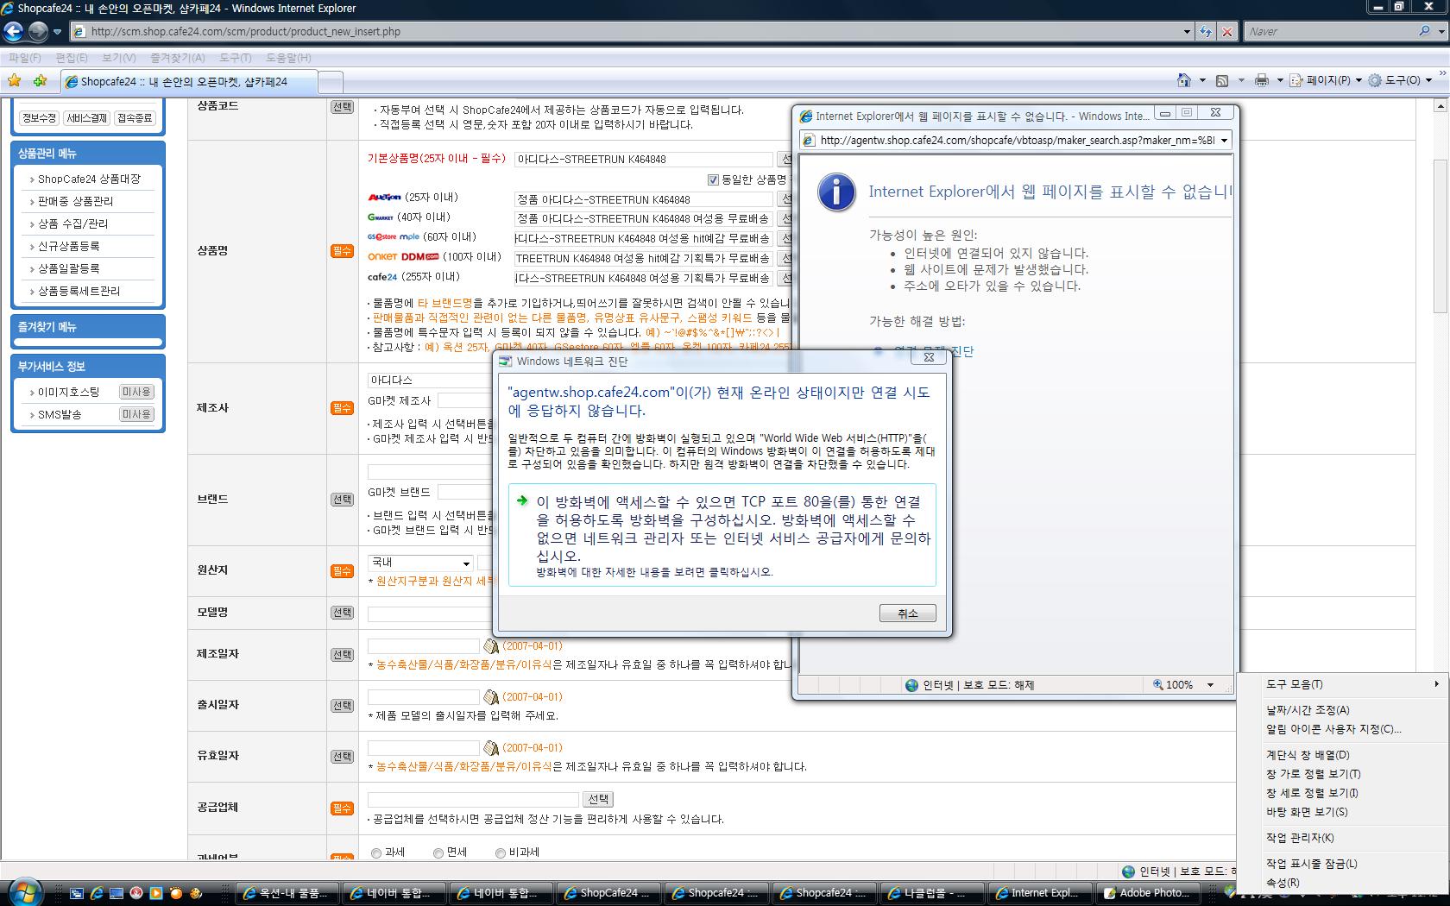The image size is (1450, 906).
Task: Click page icon in popup address bar
Action: click(809, 141)
